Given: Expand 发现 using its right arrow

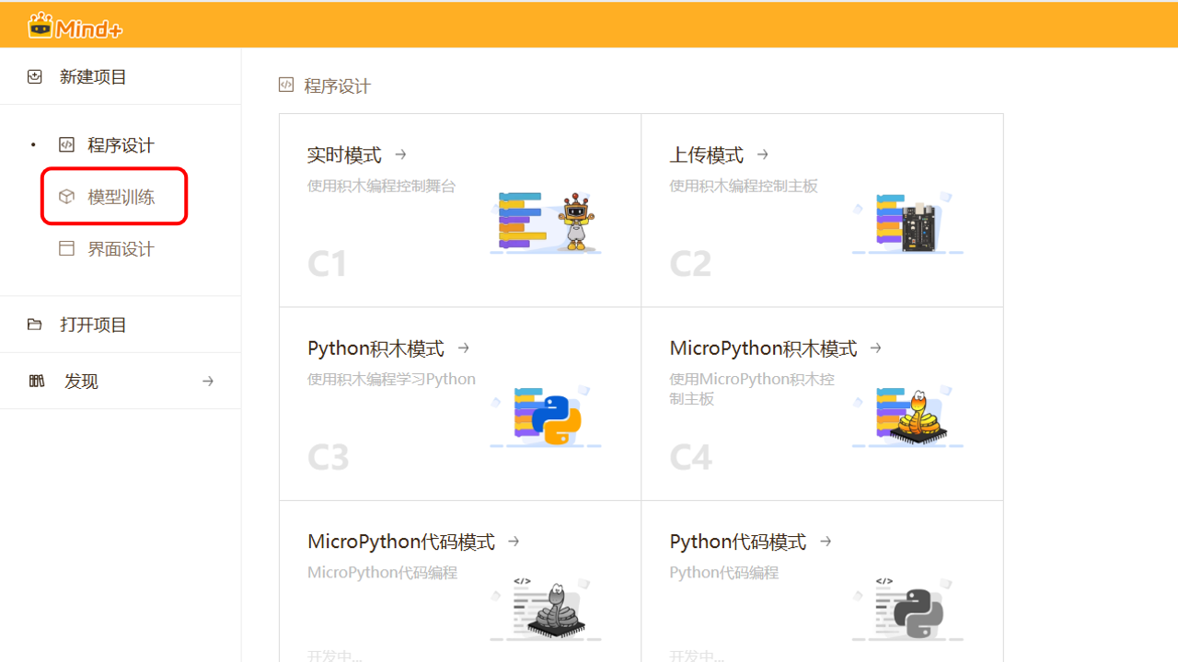Looking at the screenshot, I should pos(208,382).
